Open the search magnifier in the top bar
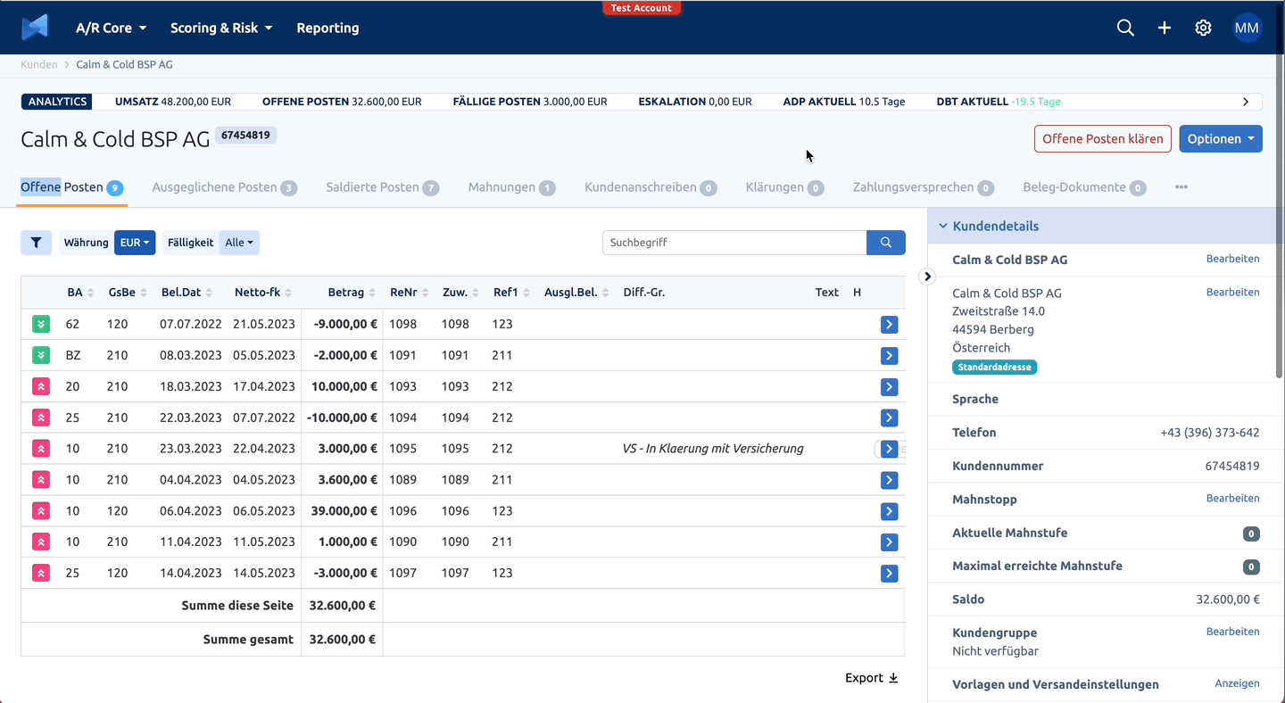Image resolution: width=1285 pixels, height=703 pixels. pos(1125,28)
